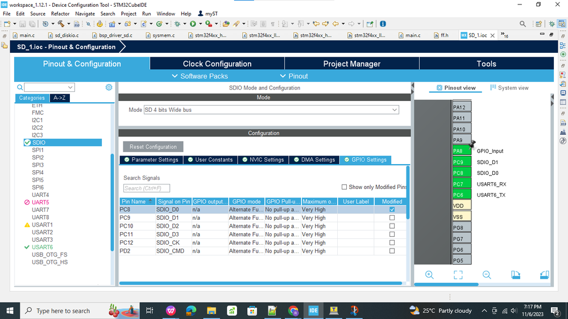Toggle Modified checkbox for PC8
568x319 pixels.
pyautogui.click(x=392, y=209)
